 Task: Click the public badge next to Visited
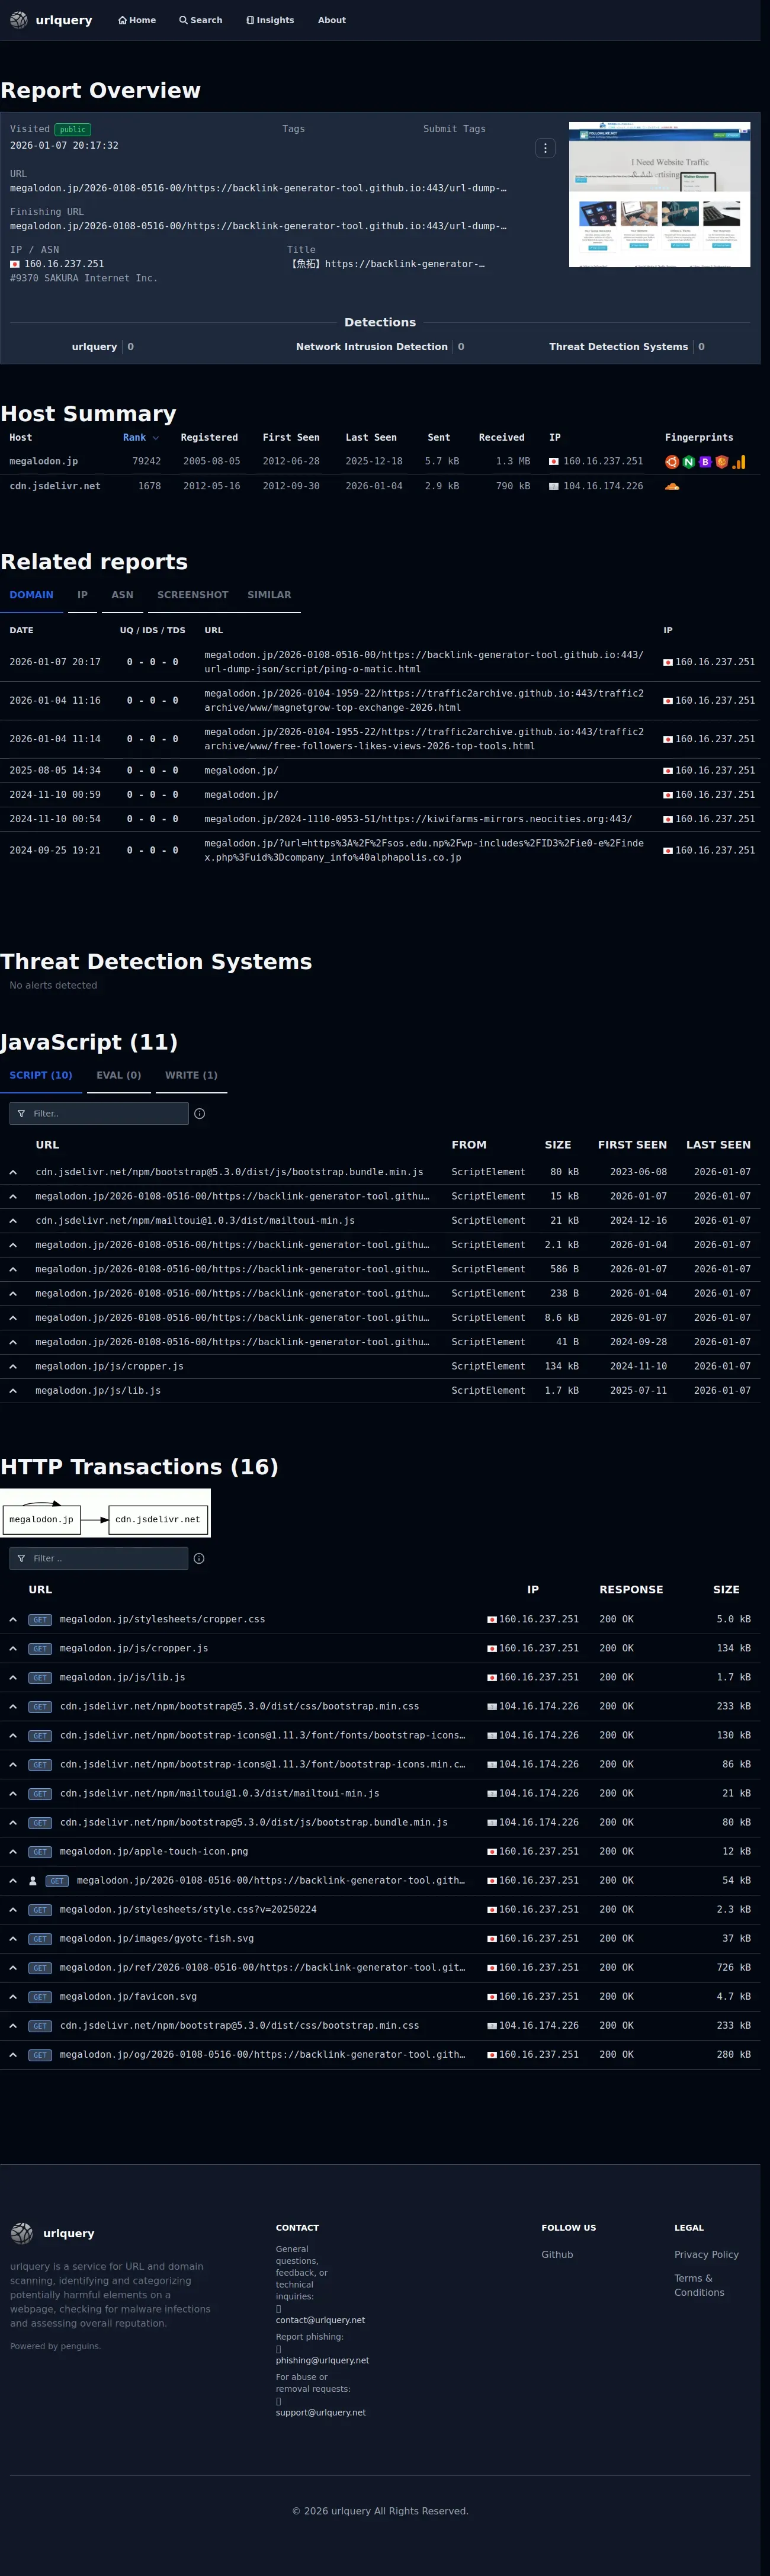click(x=73, y=130)
